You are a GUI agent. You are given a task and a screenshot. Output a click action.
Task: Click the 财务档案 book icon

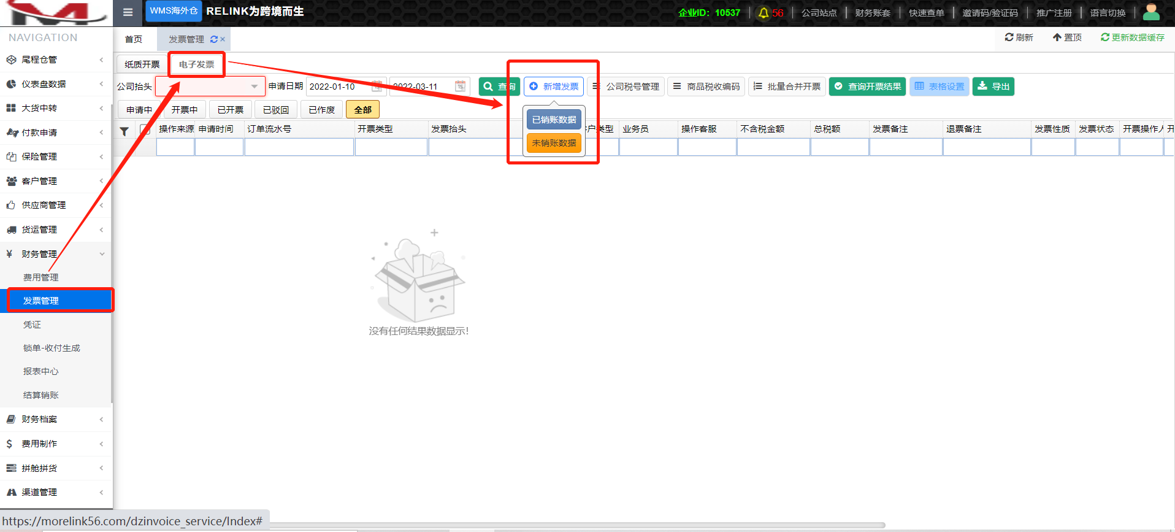(11, 419)
